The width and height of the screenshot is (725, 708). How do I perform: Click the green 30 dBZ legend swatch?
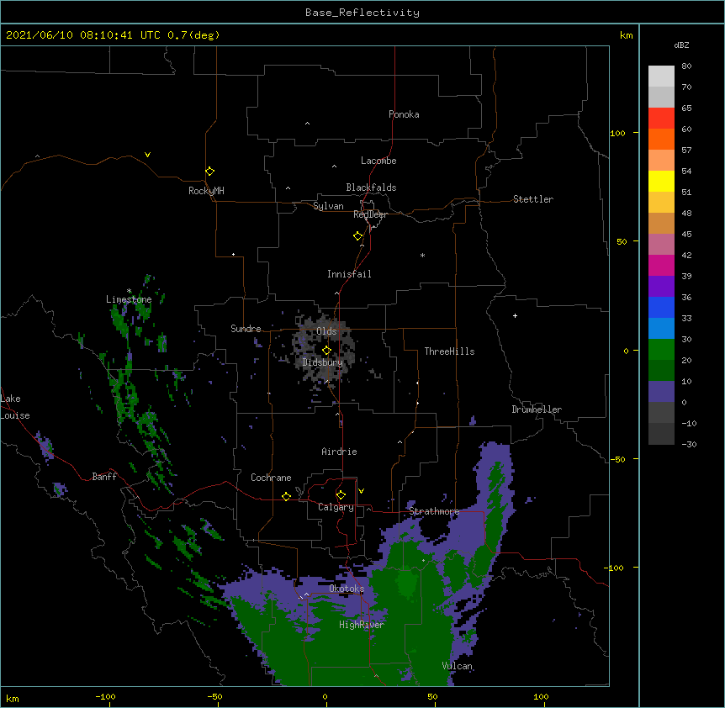click(x=661, y=350)
